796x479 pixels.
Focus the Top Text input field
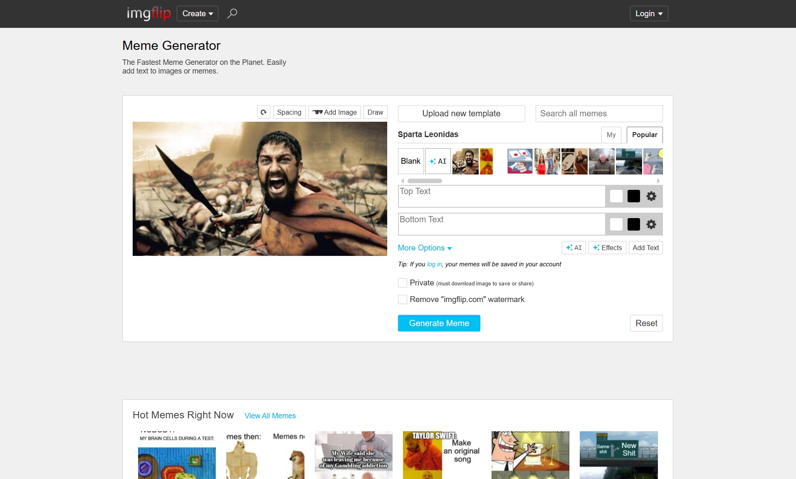coord(502,196)
